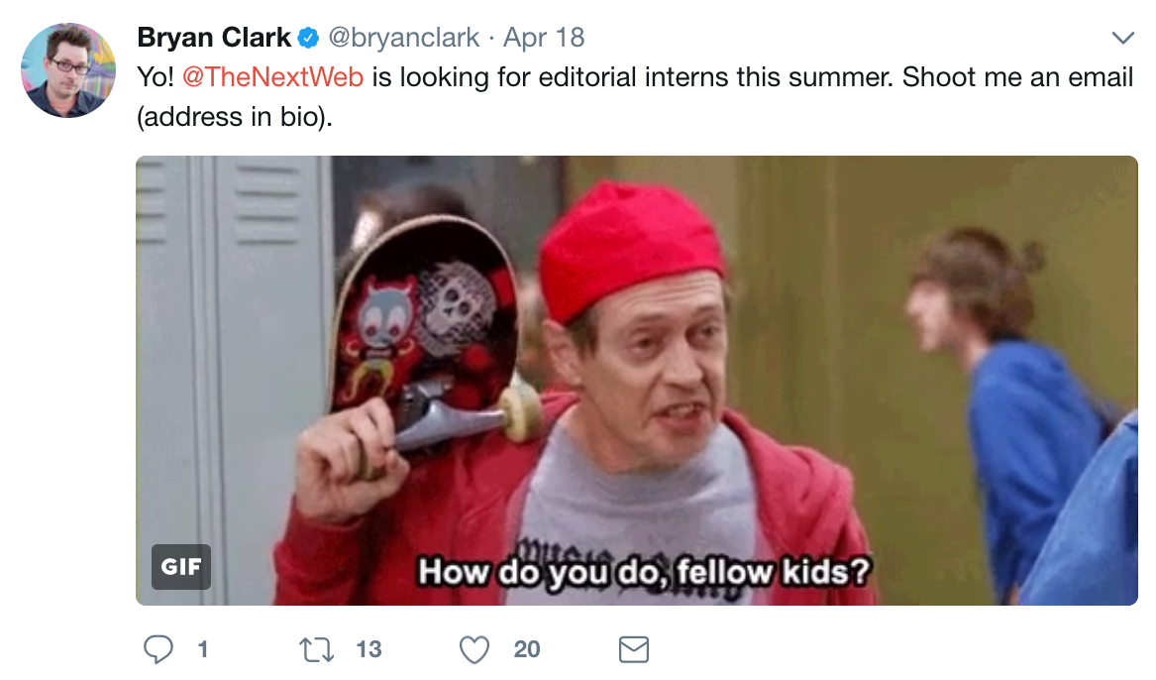The height and width of the screenshot is (680, 1156).
Task: Like the tweet with the heart icon
Action: (x=474, y=649)
